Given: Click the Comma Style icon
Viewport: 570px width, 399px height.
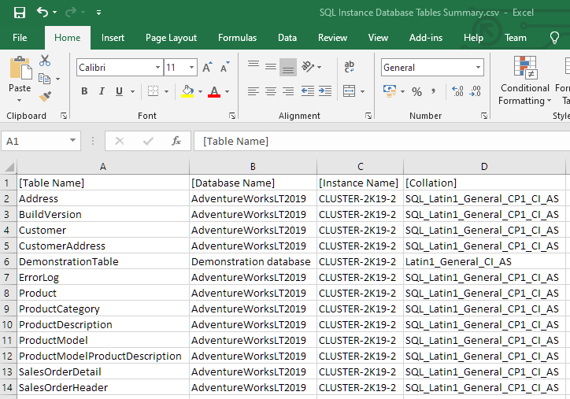Looking at the screenshot, I should (x=433, y=91).
